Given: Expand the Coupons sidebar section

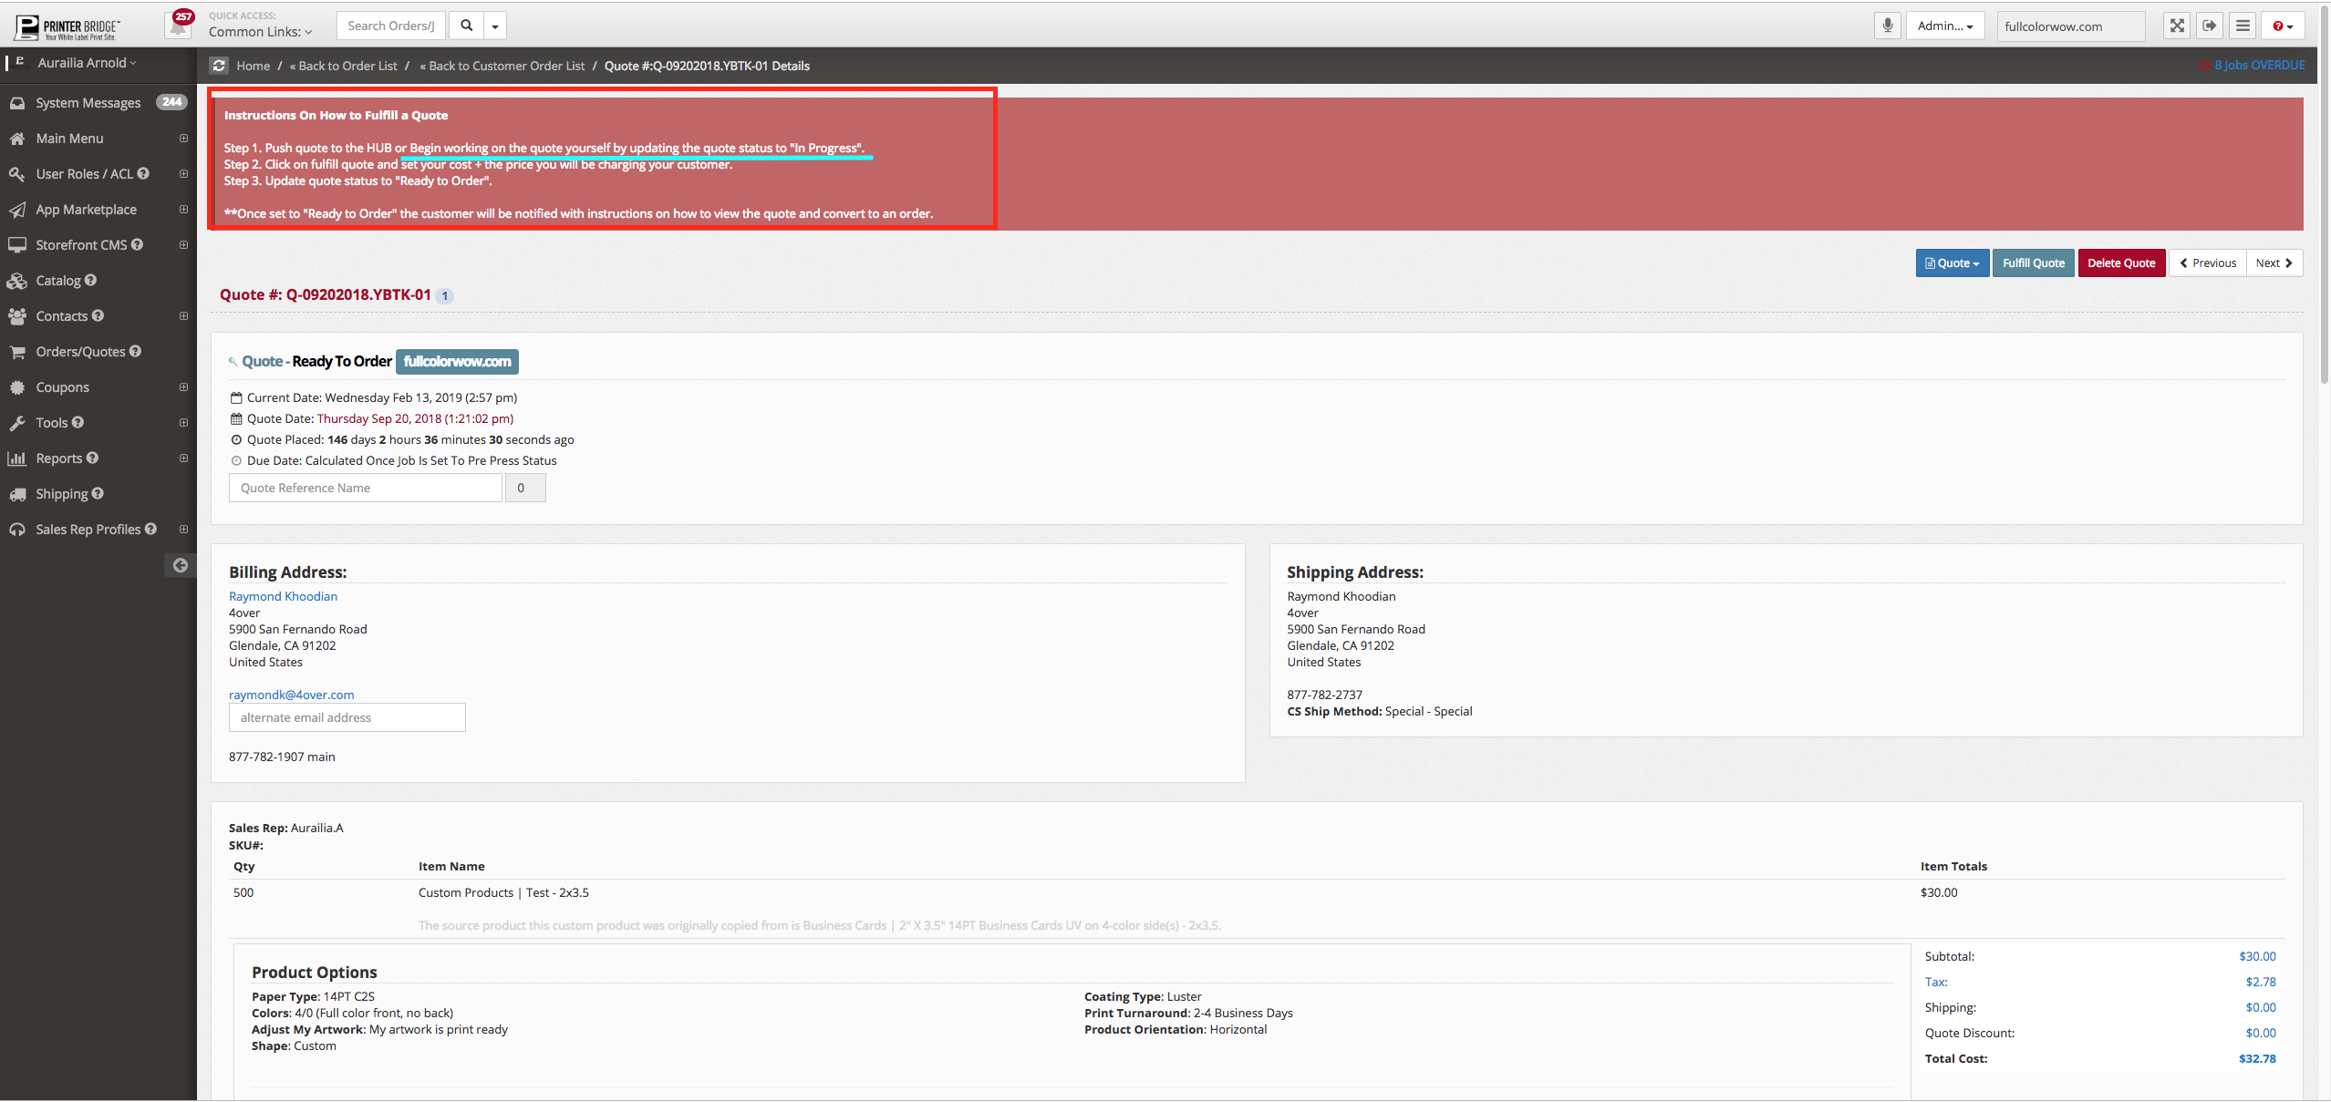Looking at the screenshot, I should [183, 387].
